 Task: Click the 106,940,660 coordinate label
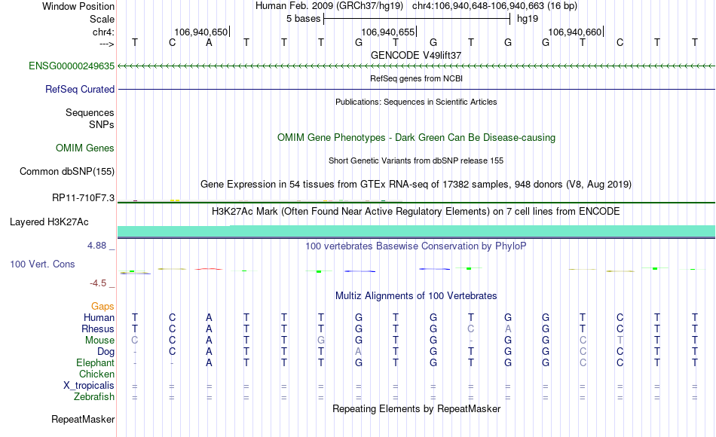point(574,32)
